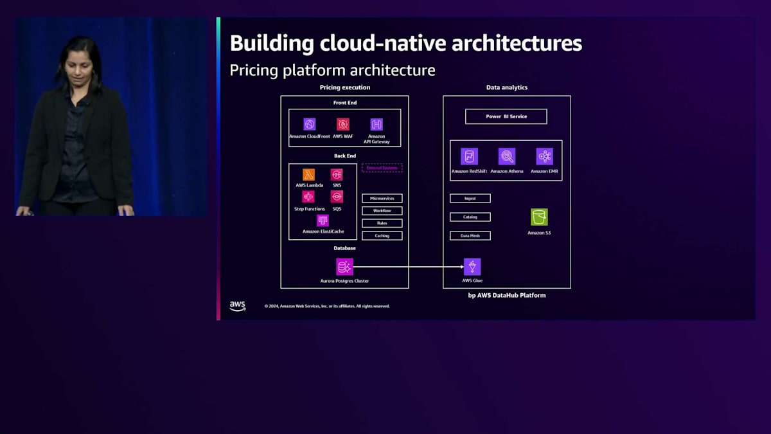
Task: Click the Step Functions icon
Action: 309,197
